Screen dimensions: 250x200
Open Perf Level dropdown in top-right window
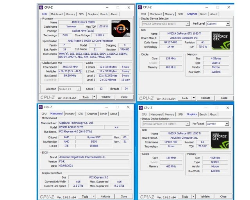218,24
